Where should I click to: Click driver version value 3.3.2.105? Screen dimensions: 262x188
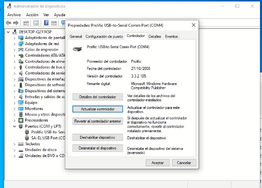click(139, 76)
